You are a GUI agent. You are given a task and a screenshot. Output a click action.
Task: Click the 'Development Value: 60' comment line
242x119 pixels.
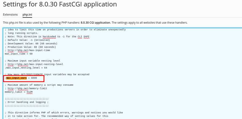(x=31, y=44)
